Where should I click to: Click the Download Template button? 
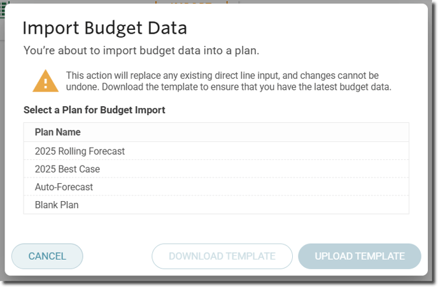pos(222,256)
